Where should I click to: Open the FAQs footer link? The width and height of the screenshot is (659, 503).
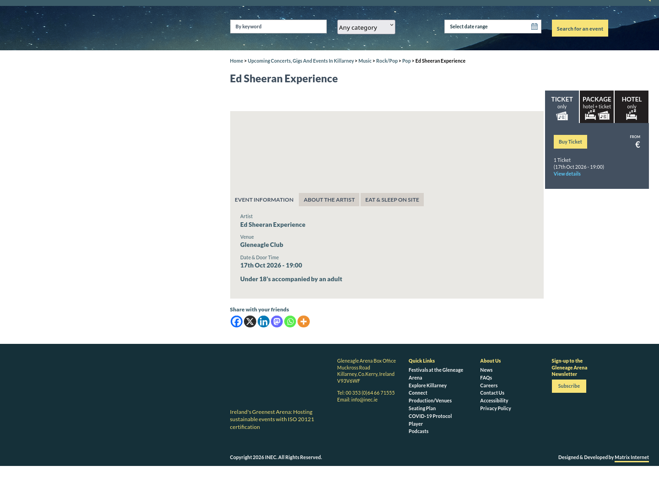point(486,378)
